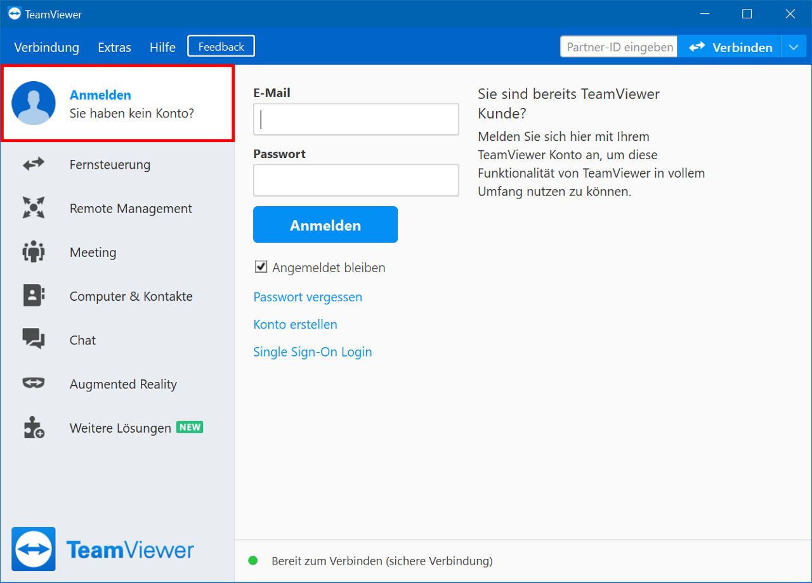Viewport: 812px width, 583px height.
Task: Expand the Verbinden dropdown arrow
Action: 794,47
